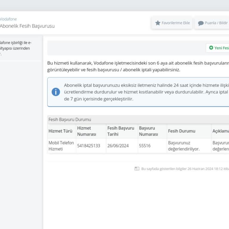Click the book icon in the page footer
Viewport: 229px width, 229px height.
click(x=137, y=169)
